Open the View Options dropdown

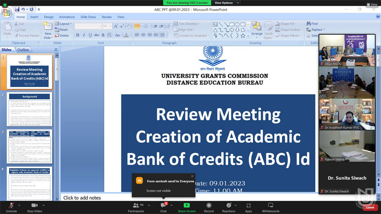pos(227,3)
